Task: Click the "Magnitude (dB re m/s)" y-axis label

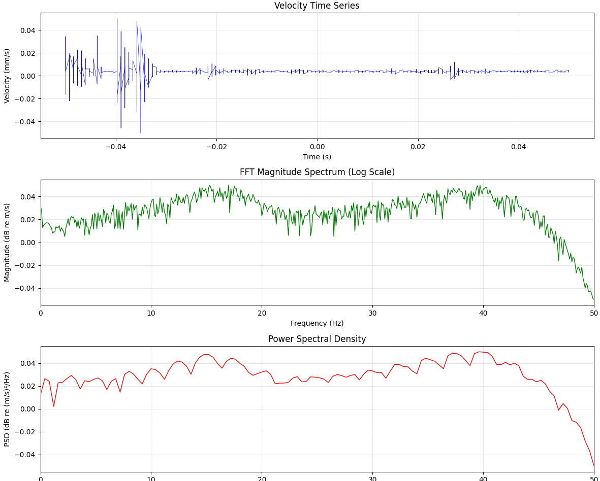Action: (x=7, y=242)
